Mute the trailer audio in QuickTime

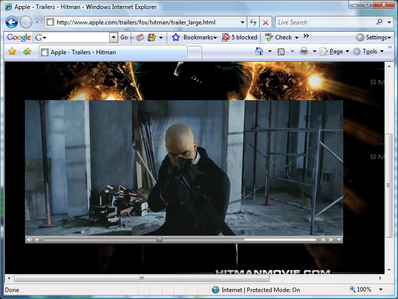click(x=29, y=239)
